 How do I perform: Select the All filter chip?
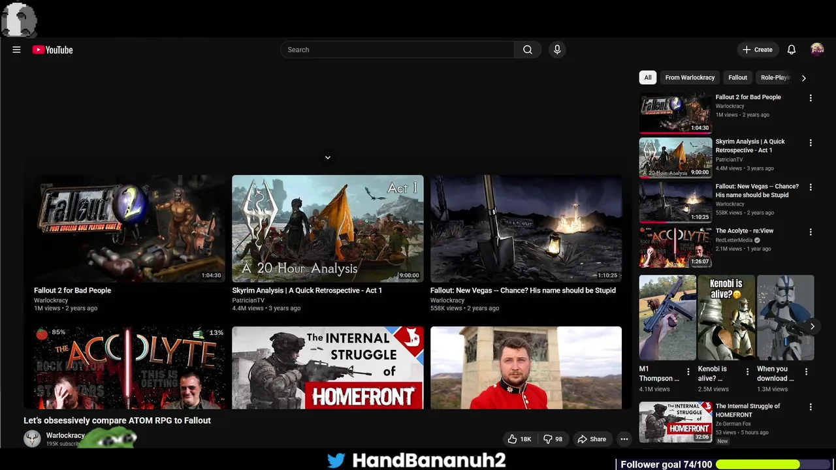point(647,78)
